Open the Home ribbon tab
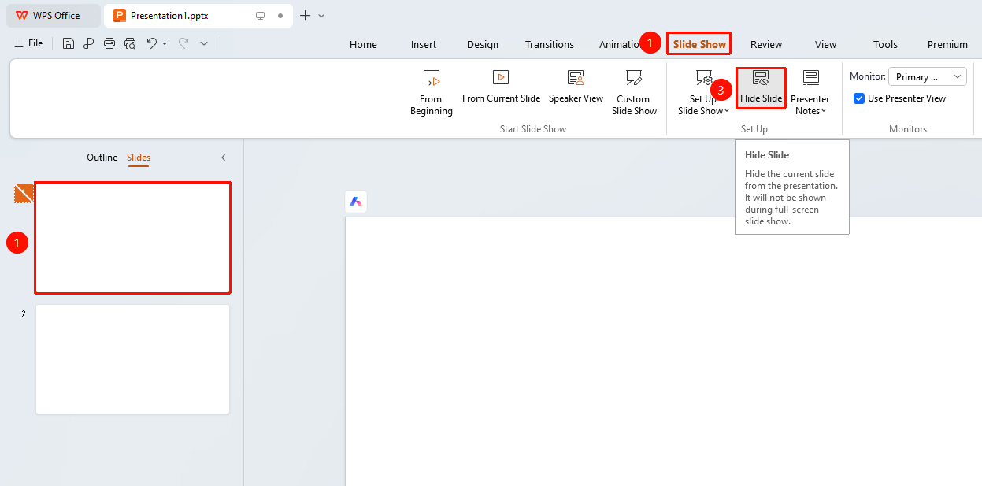This screenshot has height=486, width=982. pos(363,44)
